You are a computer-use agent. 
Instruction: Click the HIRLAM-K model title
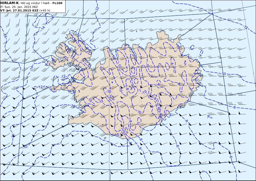9,3
